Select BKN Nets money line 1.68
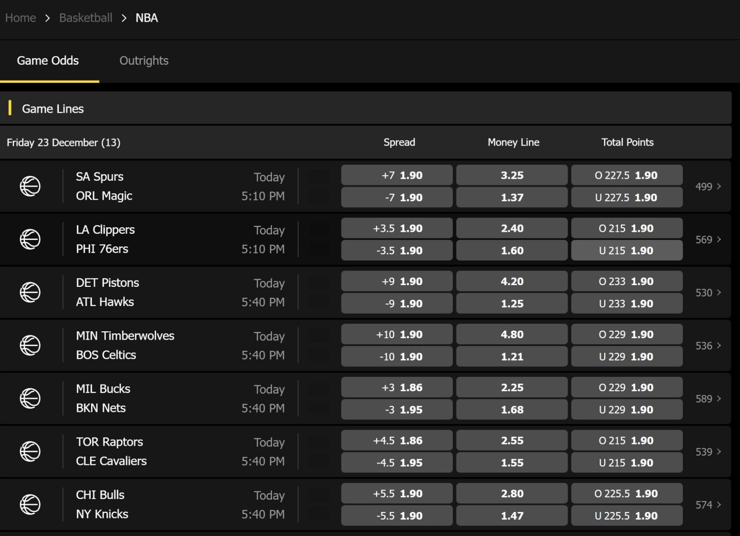The height and width of the screenshot is (536, 740). click(x=512, y=409)
